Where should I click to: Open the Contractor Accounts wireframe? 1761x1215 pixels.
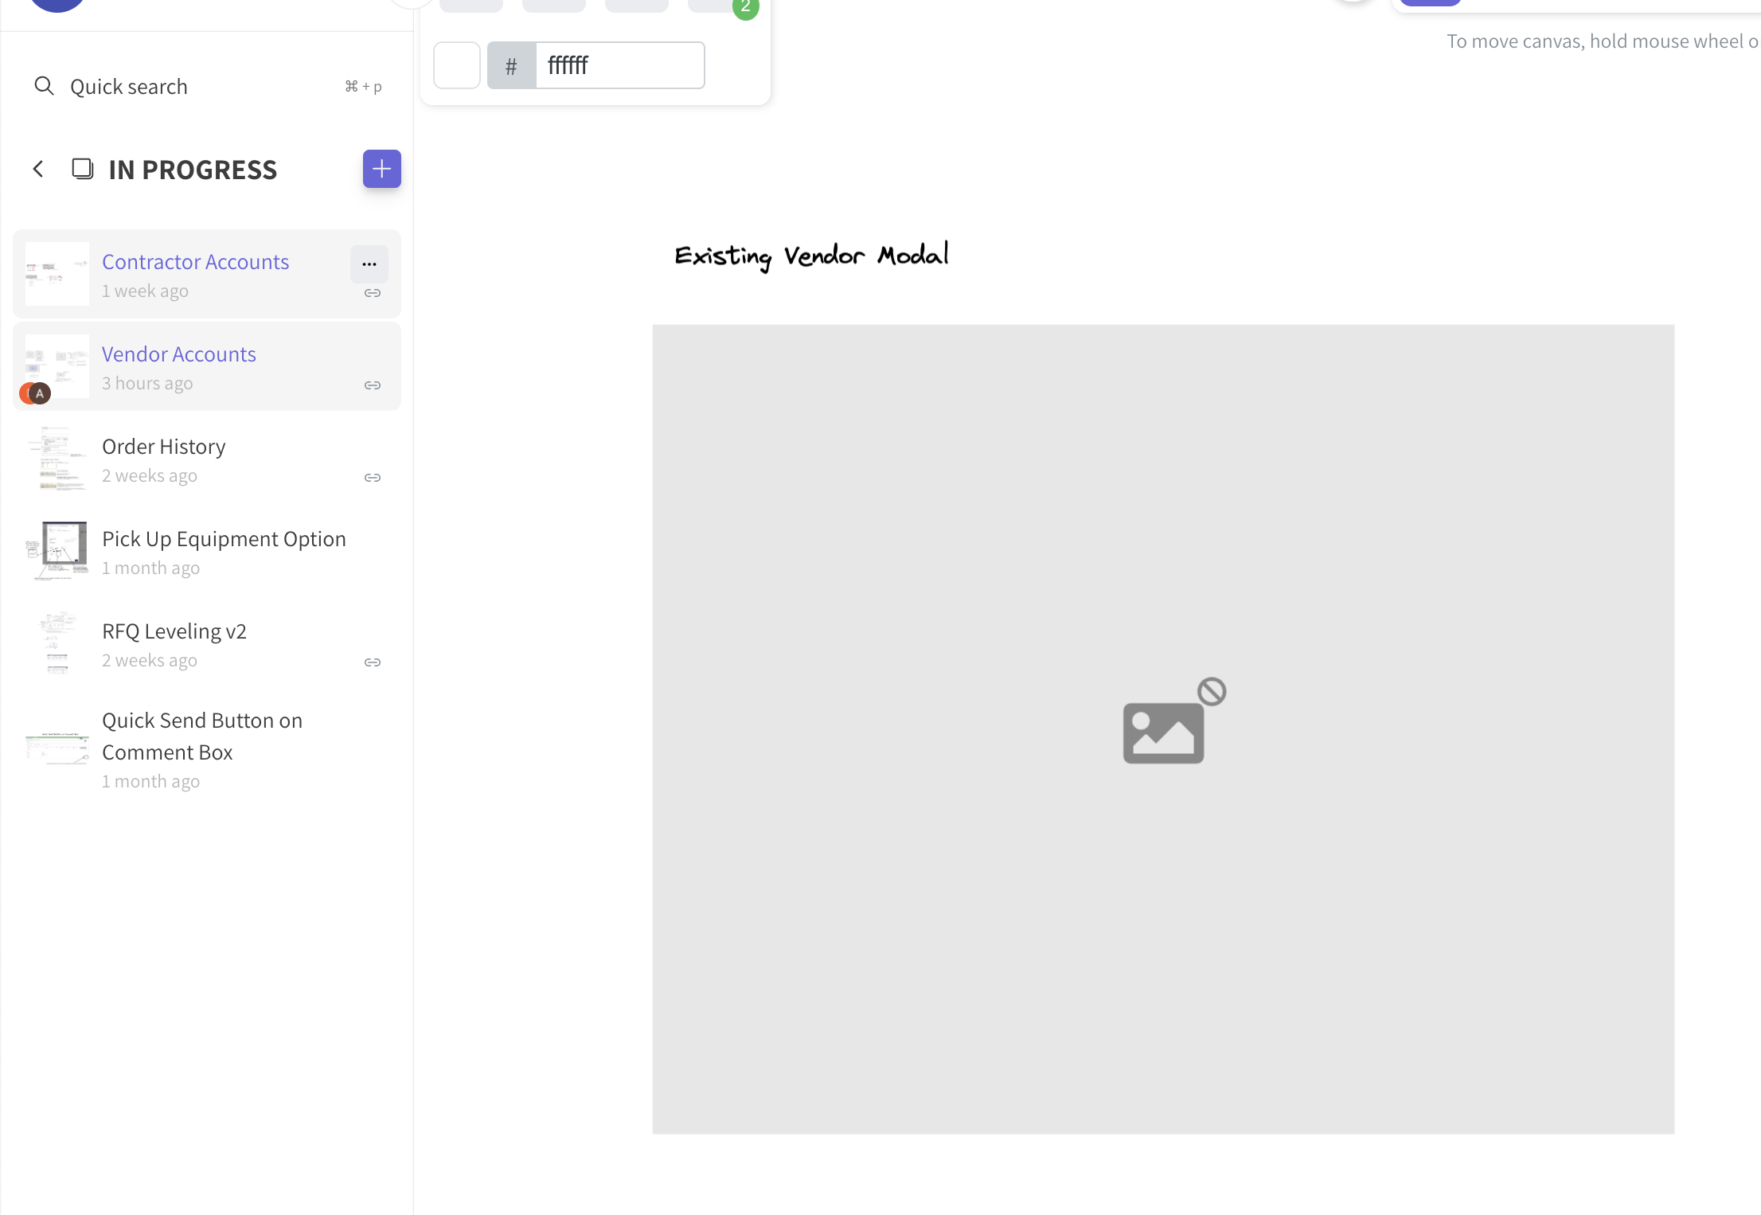[195, 261]
